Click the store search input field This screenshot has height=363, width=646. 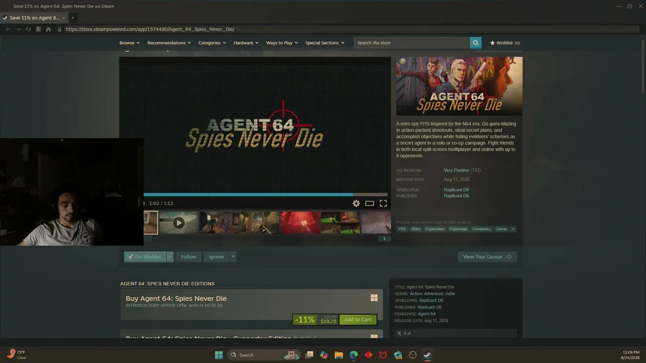(412, 43)
